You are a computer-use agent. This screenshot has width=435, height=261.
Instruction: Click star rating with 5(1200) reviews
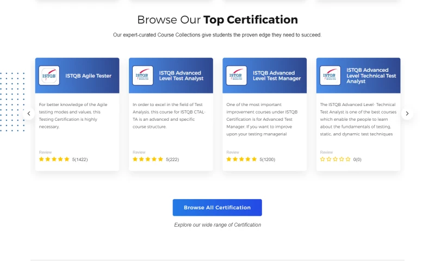coord(241,159)
